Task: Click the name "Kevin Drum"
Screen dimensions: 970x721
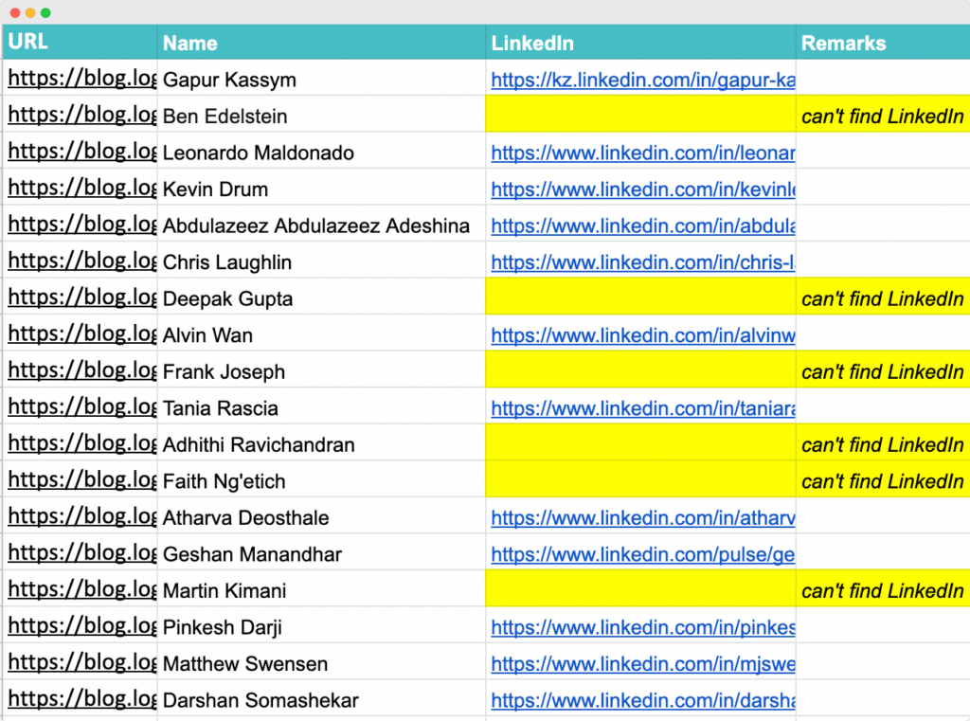Action: pyautogui.click(x=215, y=189)
